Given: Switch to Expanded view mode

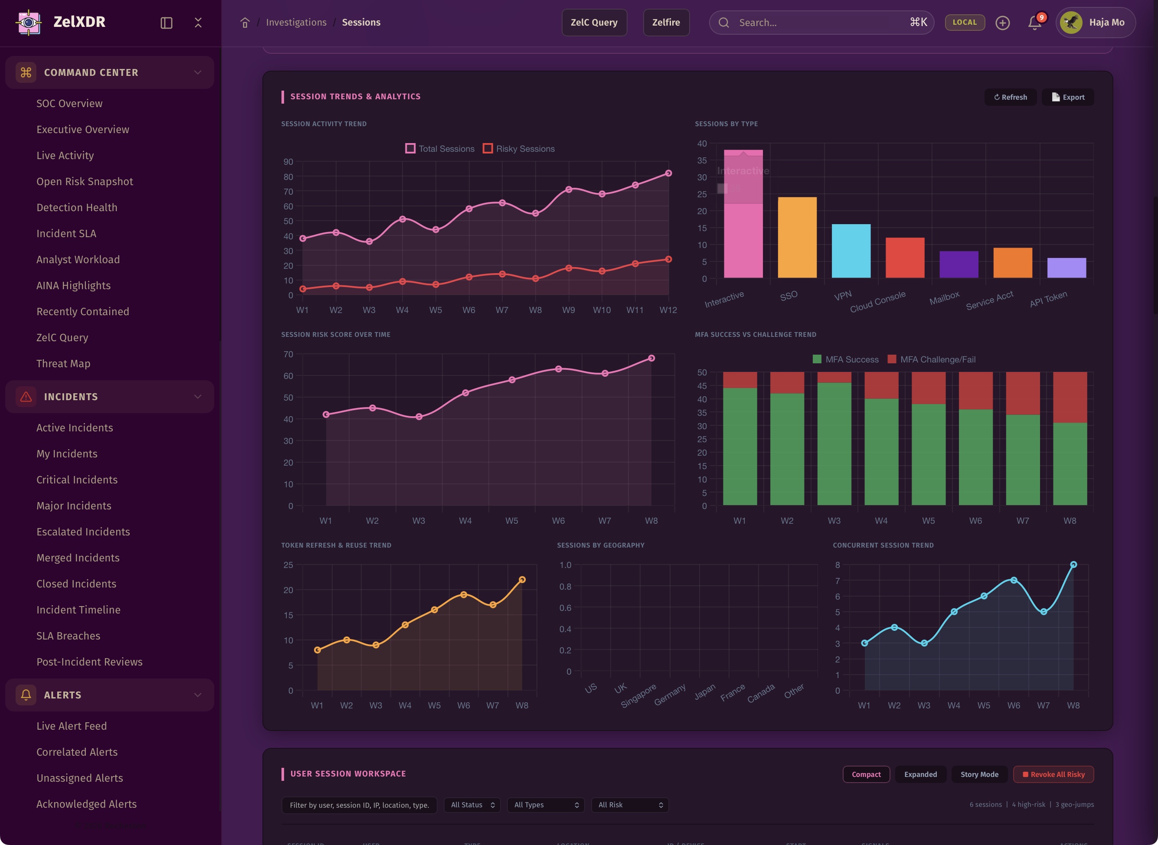Looking at the screenshot, I should click(920, 774).
